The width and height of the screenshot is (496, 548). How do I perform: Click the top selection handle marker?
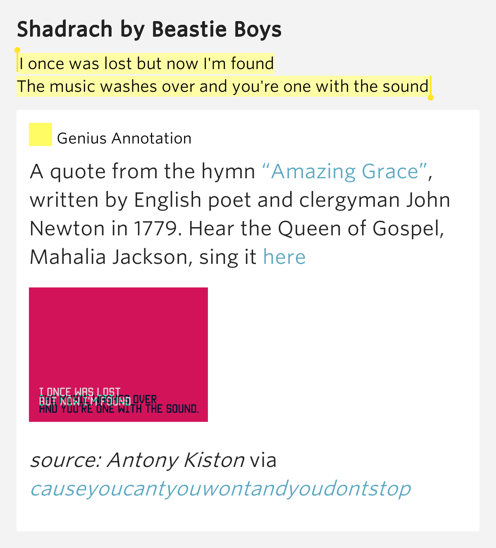(17, 50)
